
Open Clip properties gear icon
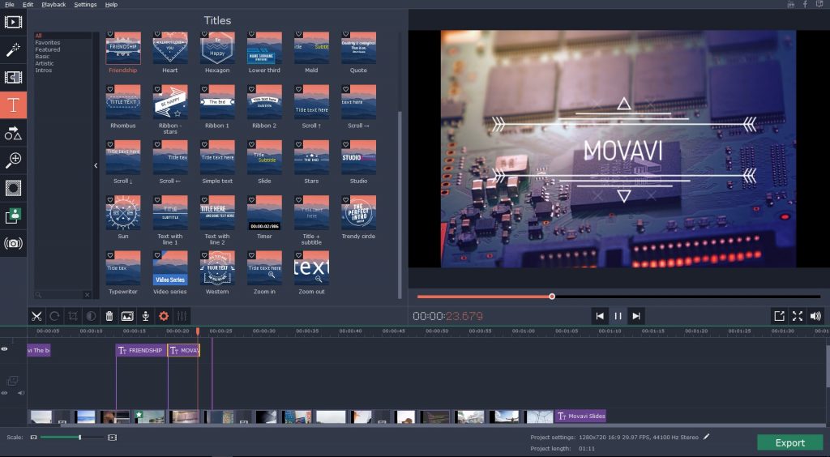coord(164,316)
